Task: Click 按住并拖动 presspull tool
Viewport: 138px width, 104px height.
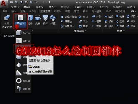Action: (69, 17)
